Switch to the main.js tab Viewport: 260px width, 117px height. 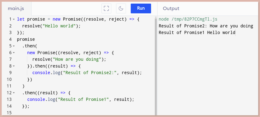pos(16,9)
